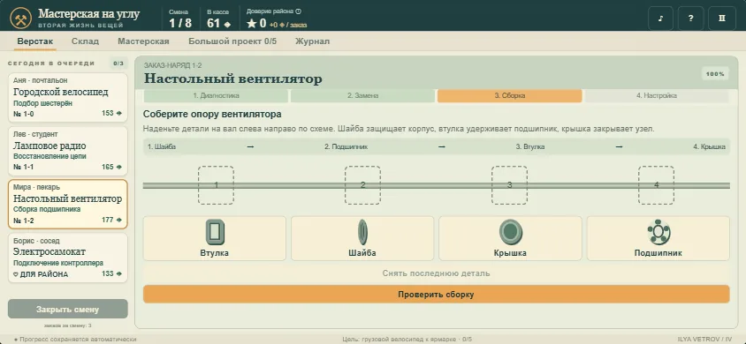Click scheme label 4. Крышка
This screenshot has height=344, width=746.
(710, 147)
